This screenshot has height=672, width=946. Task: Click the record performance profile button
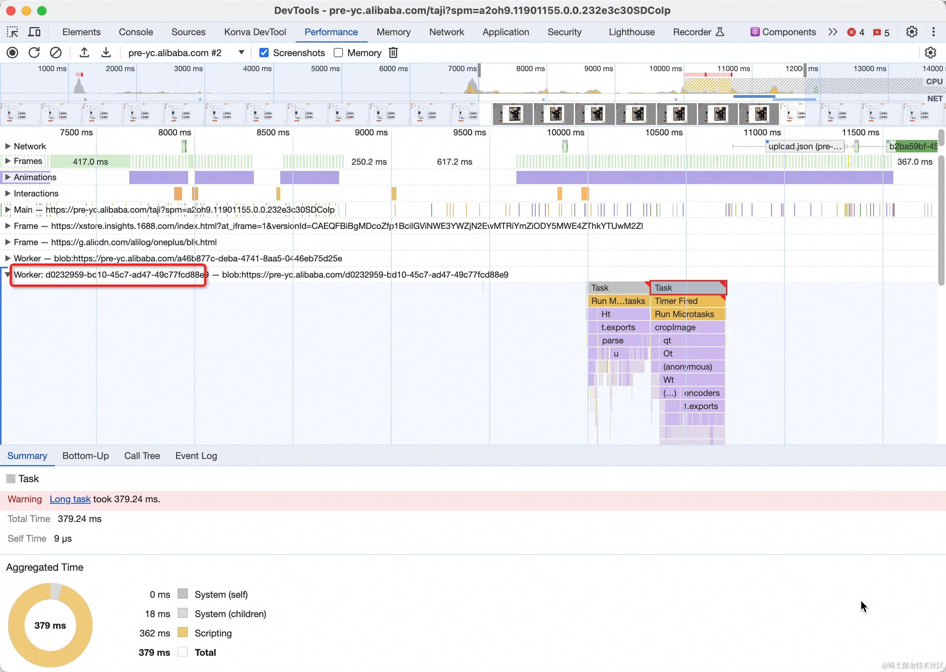click(12, 53)
